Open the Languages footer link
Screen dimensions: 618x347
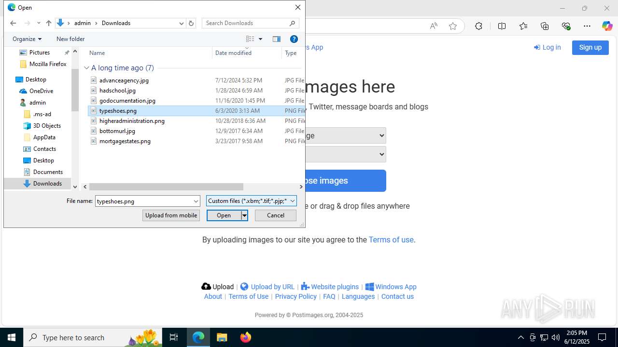point(358,296)
